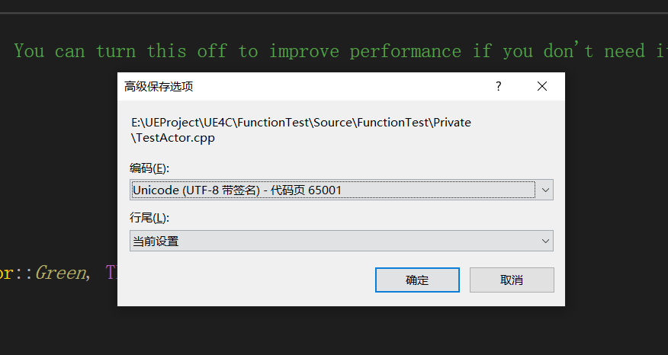Open the 编码 encoding dropdown arrow
The image size is (668, 355).
[x=544, y=190]
